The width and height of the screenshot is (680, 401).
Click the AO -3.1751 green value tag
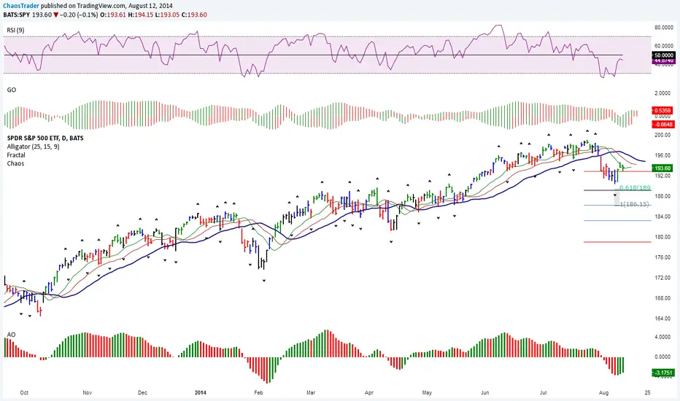point(663,373)
